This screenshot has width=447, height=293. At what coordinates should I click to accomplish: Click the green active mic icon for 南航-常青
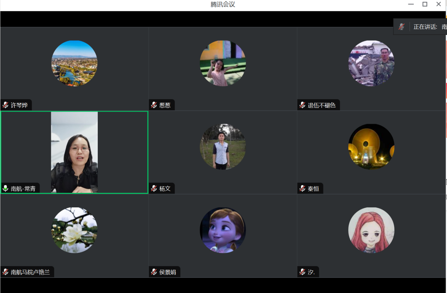5,189
